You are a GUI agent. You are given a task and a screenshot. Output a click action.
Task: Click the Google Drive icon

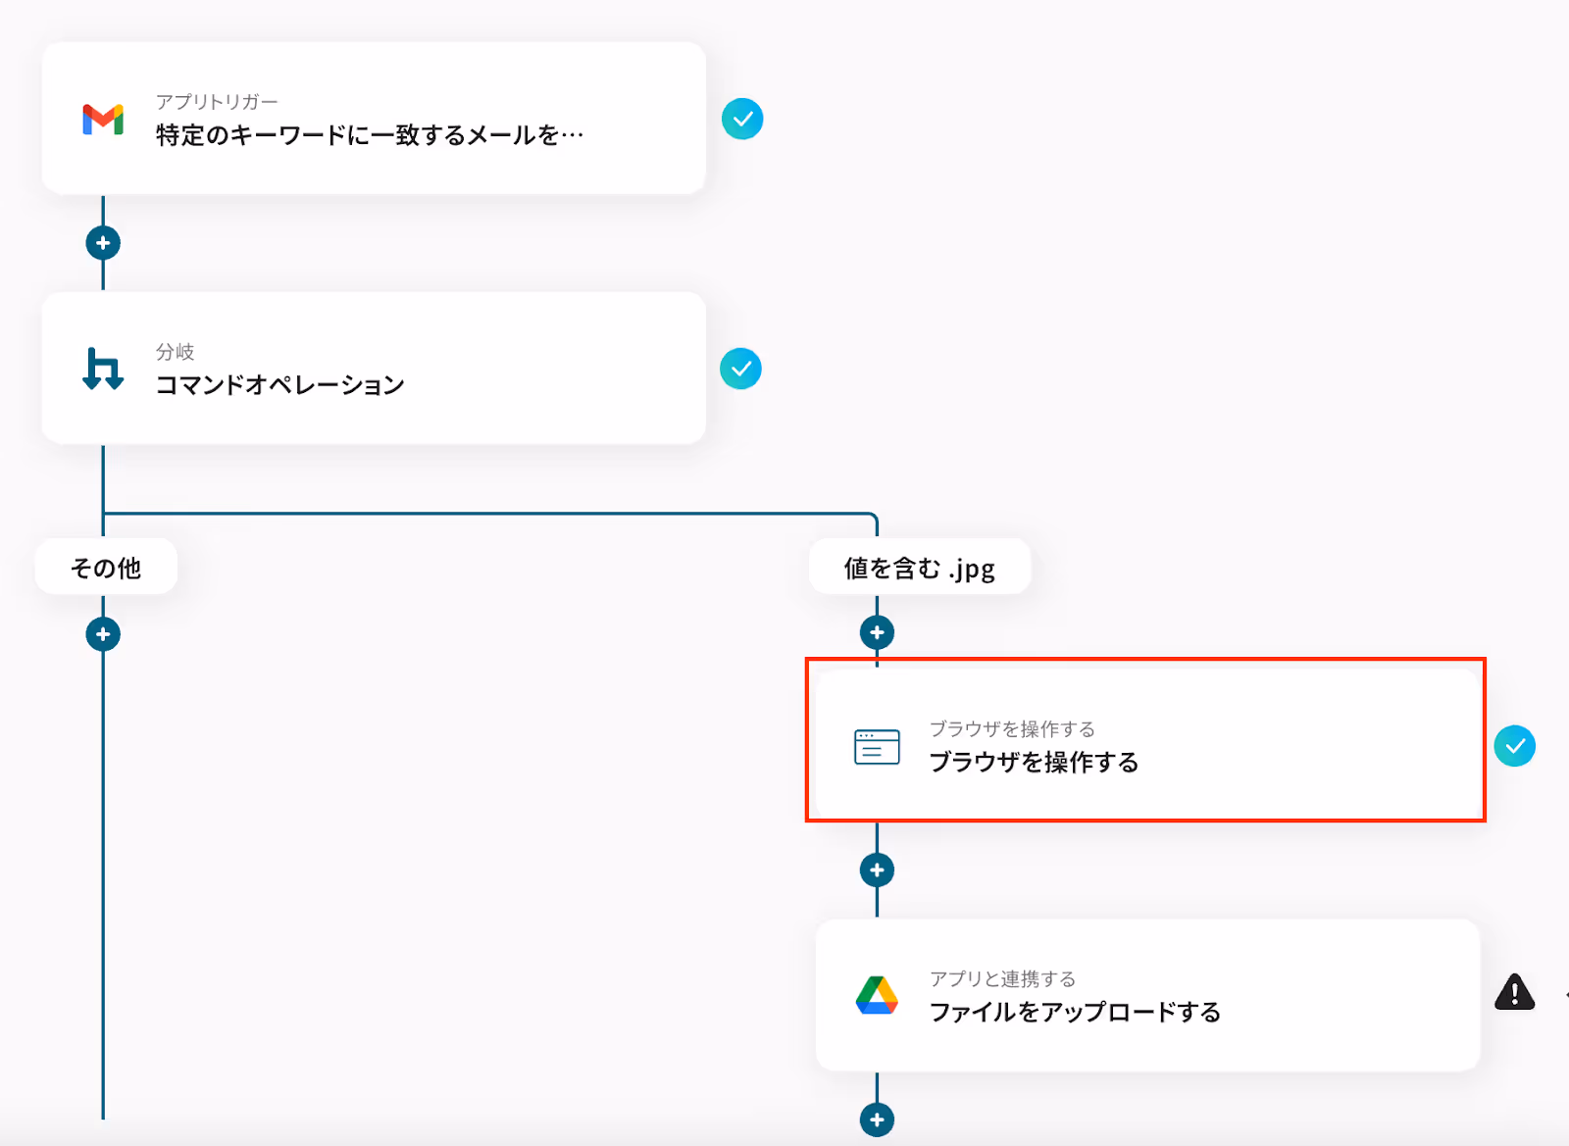click(x=877, y=995)
